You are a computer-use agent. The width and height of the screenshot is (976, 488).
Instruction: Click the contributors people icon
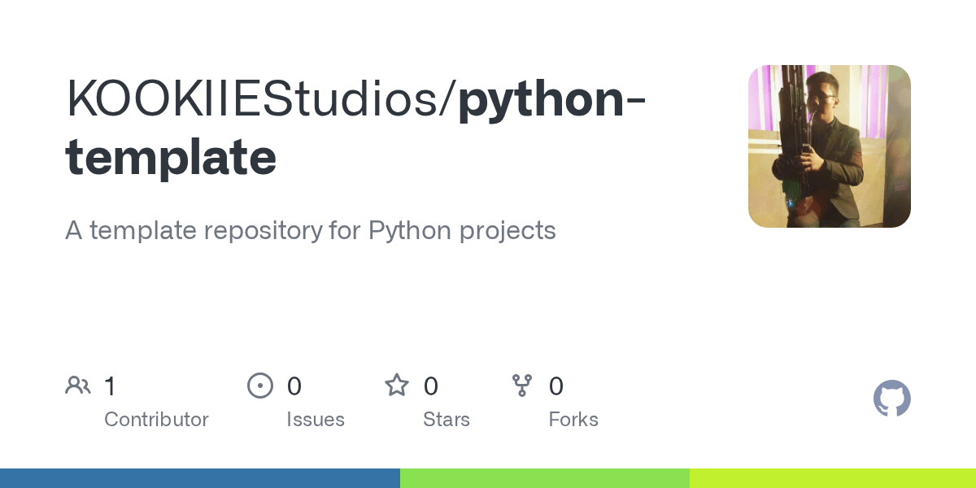(x=78, y=386)
